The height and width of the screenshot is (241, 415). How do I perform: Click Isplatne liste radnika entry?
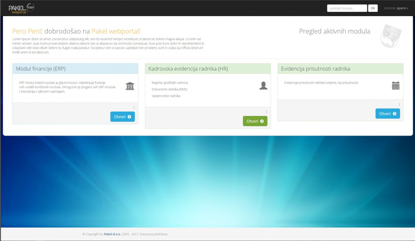(166, 96)
